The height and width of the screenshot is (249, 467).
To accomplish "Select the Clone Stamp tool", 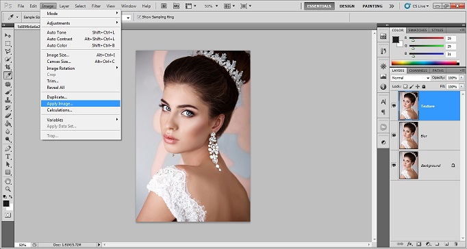I will point(8,101).
